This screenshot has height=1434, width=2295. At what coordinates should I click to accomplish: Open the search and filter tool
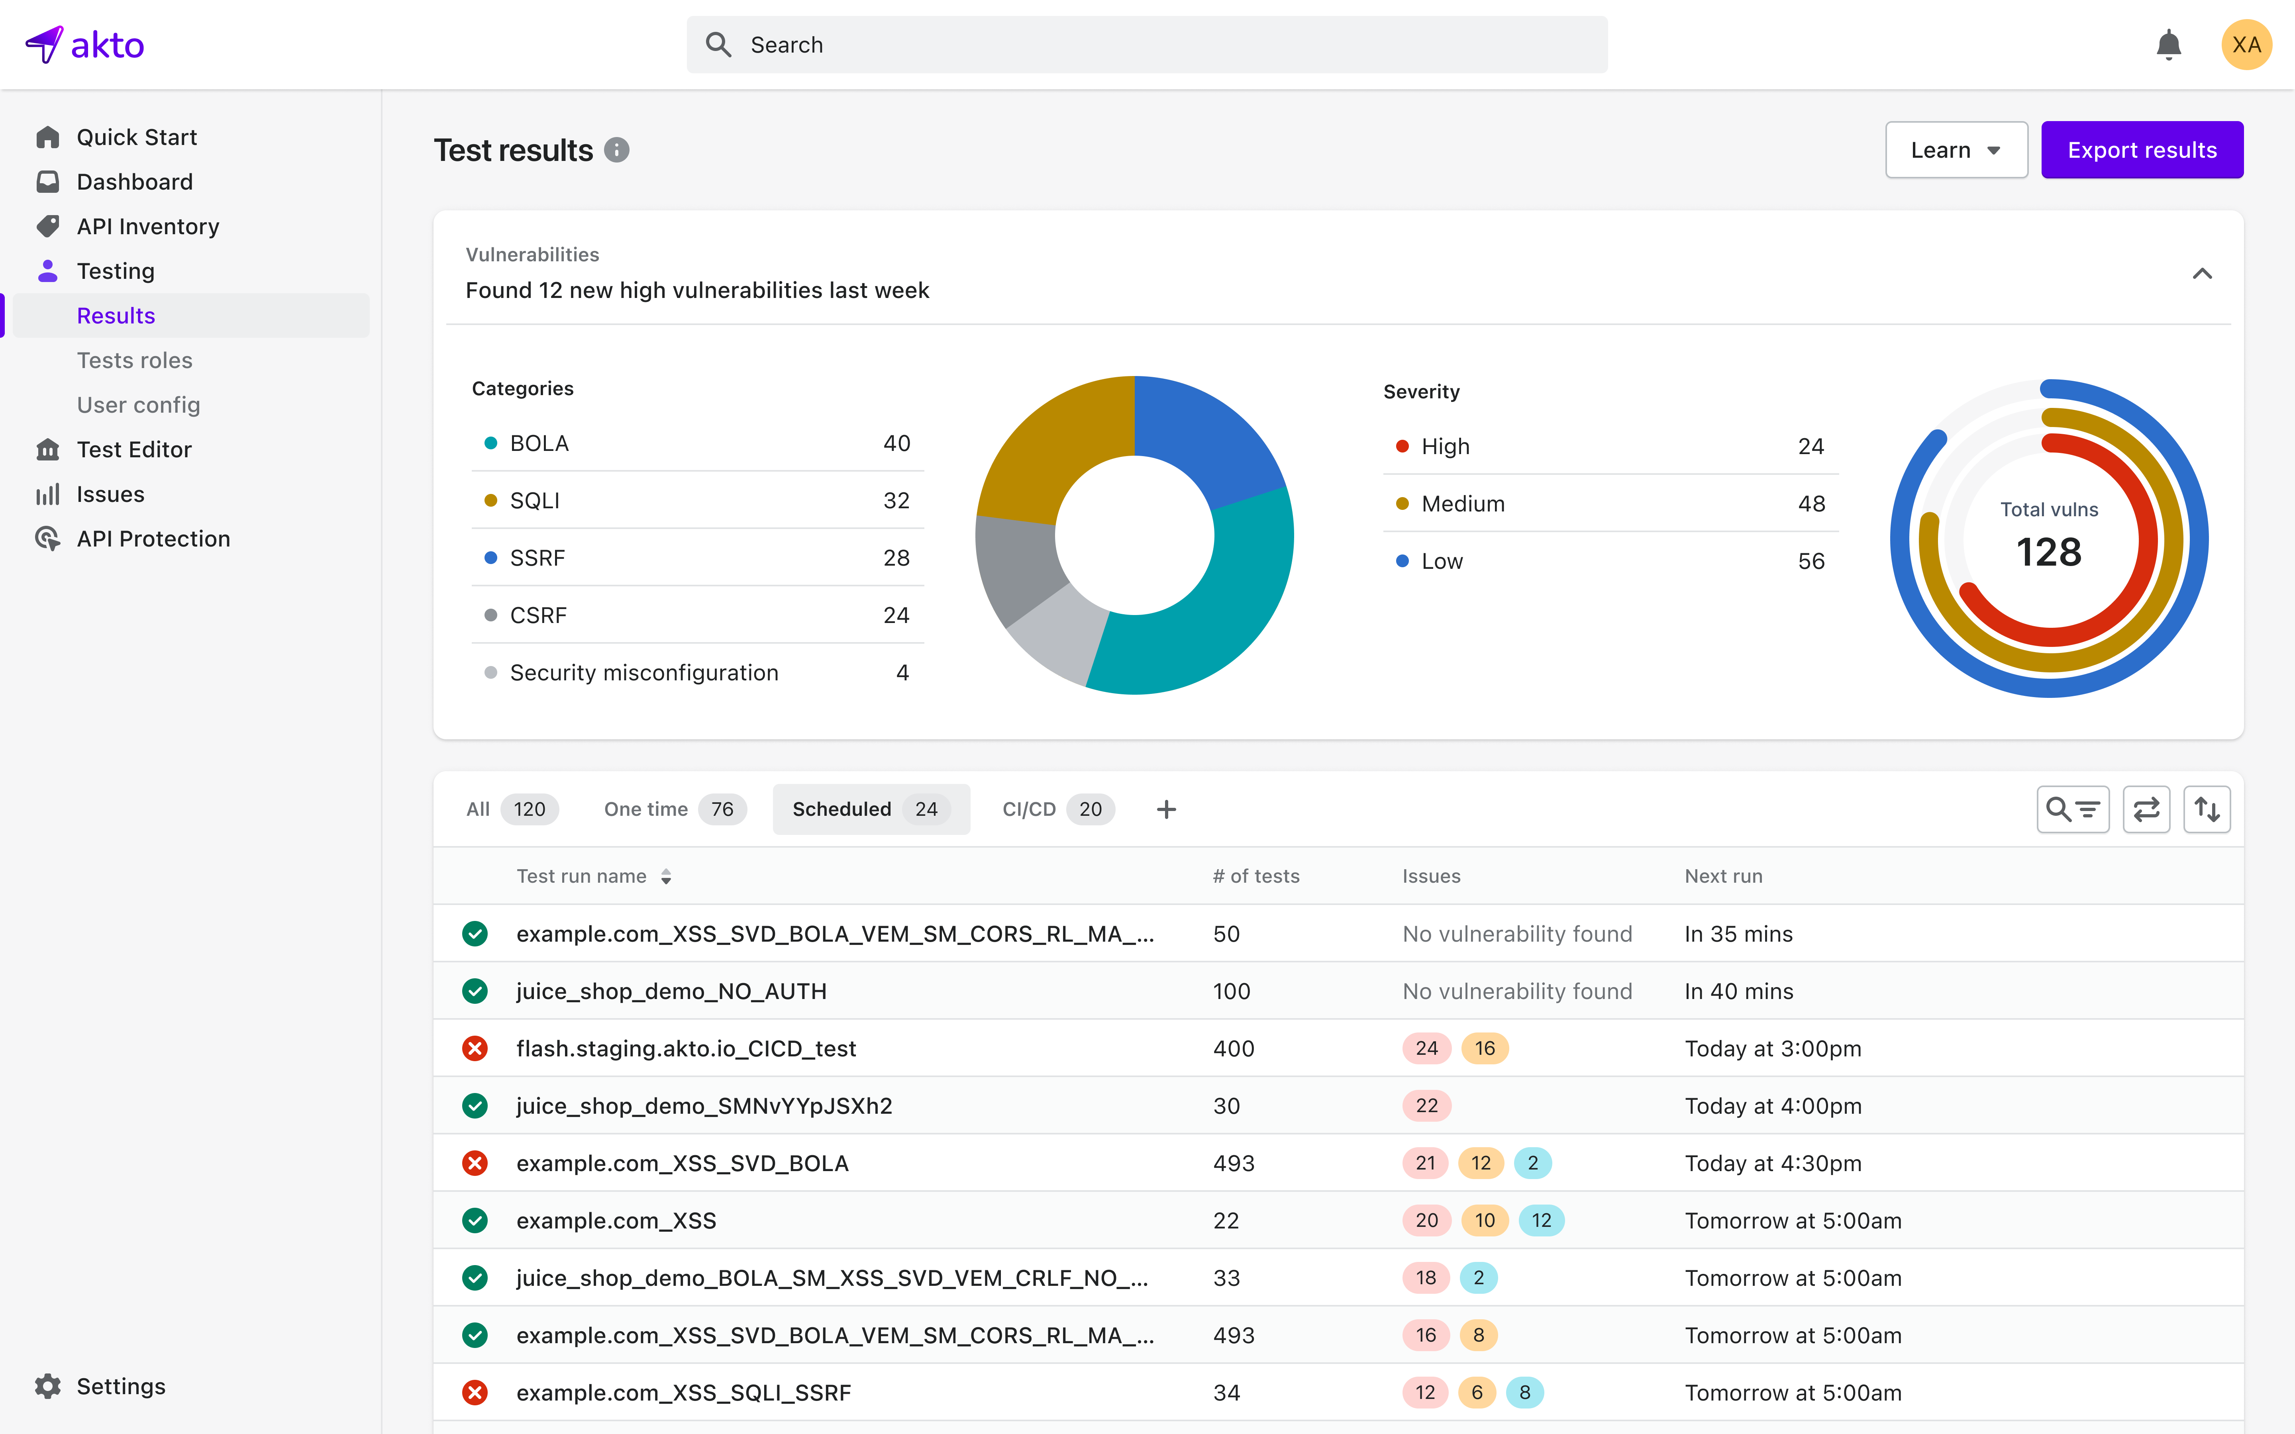(2072, 809)
